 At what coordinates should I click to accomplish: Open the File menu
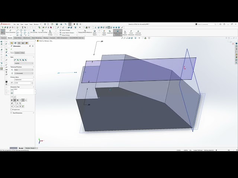click(15, 24)
